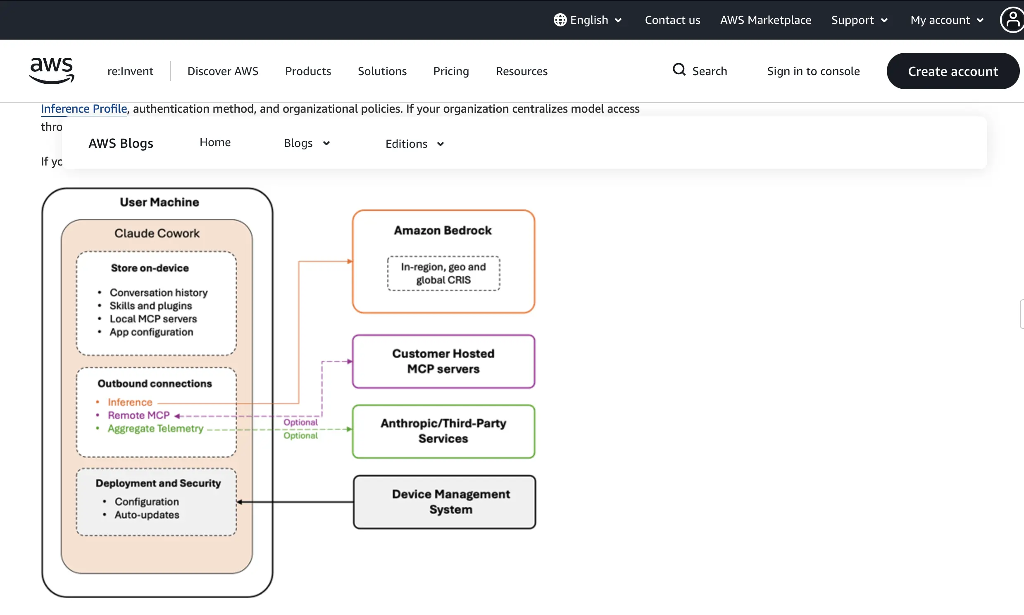The image size is (1024, 615).
Task: Go to AWS Marketplace
Action: [x=765, y=20]
